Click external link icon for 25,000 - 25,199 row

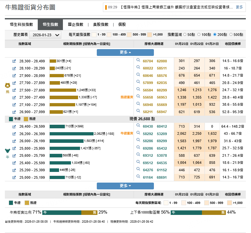pos(14,177)
